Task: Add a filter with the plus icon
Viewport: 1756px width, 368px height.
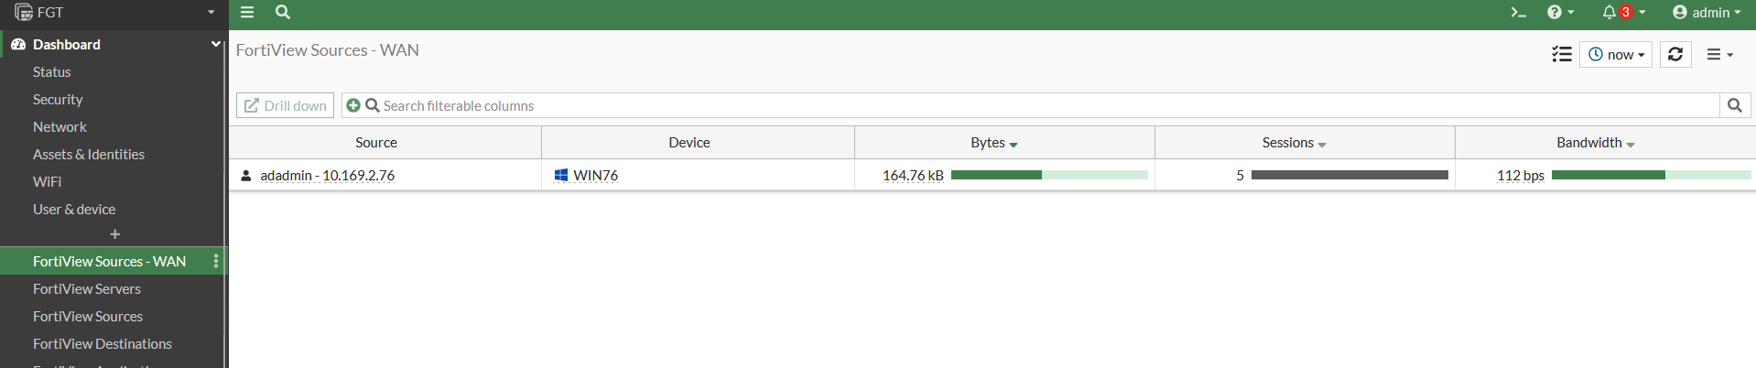Action: (353, 105)
